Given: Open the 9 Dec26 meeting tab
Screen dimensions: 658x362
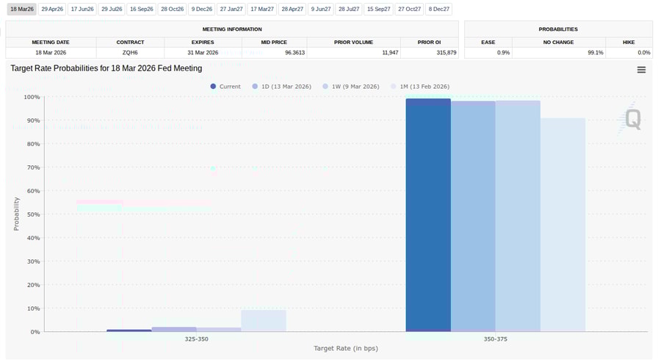Looking at the screenshot, I should point(201,10).
